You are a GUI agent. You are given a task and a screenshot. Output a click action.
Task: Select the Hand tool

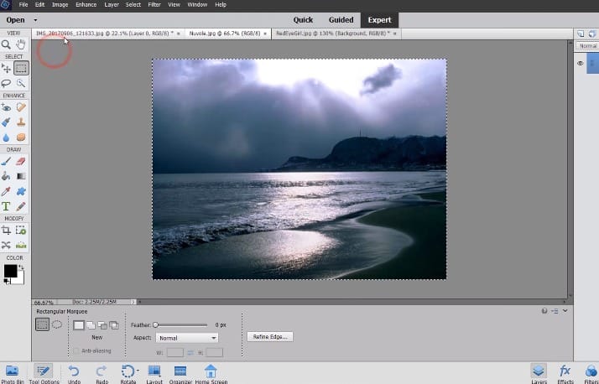pos(21,44)
